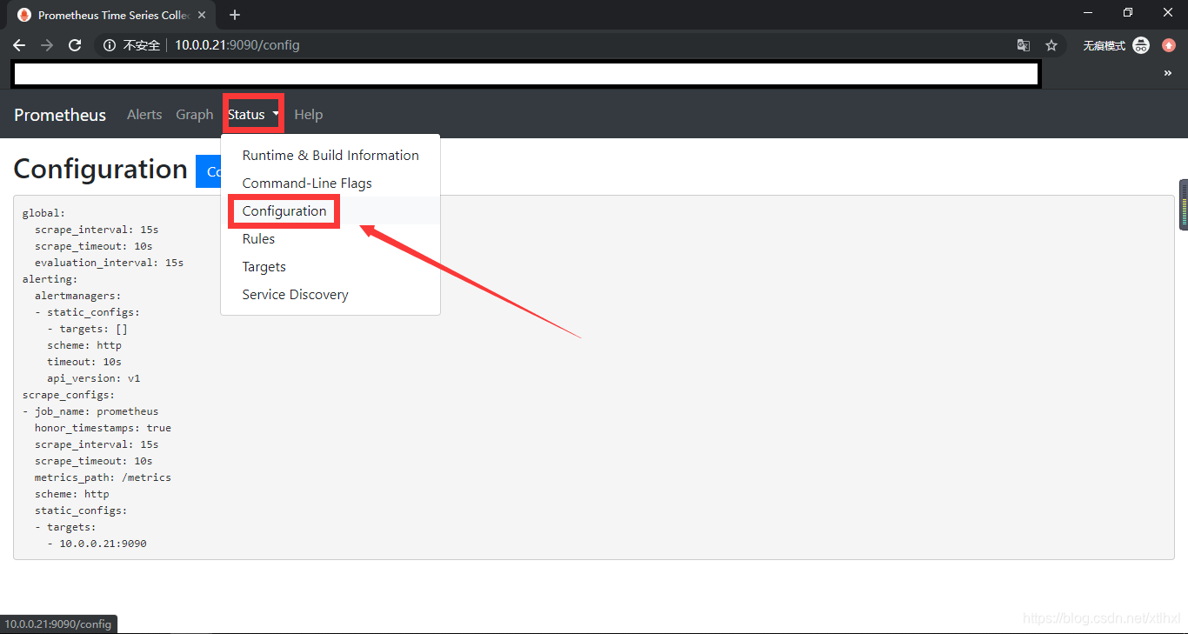Open the Help link in navbar
This screenshot has height=634, width=1188.
pos(308,115)
